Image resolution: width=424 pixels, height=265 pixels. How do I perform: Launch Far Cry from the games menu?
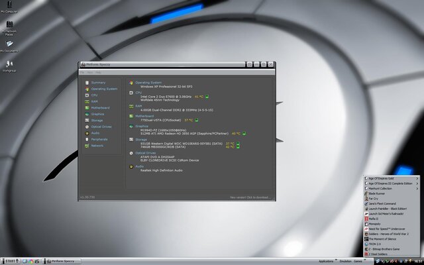click(375, 199)
